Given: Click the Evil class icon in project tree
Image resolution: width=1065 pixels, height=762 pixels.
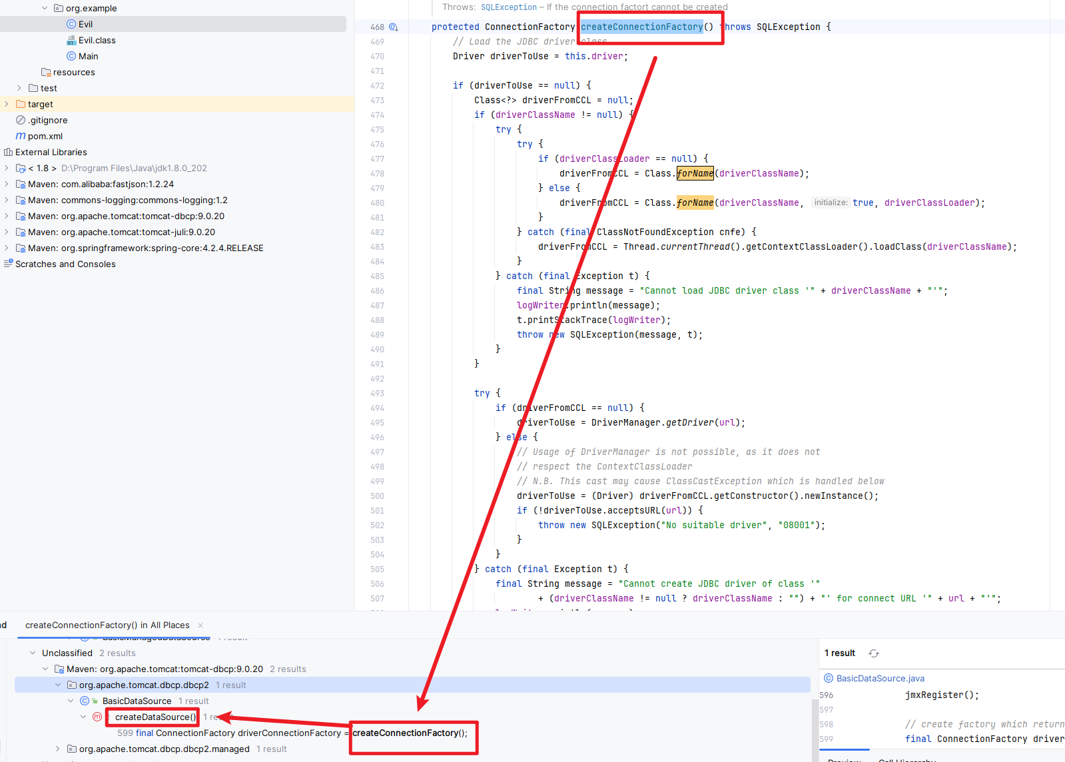Looking at the screenshot, I should point(71,24).
